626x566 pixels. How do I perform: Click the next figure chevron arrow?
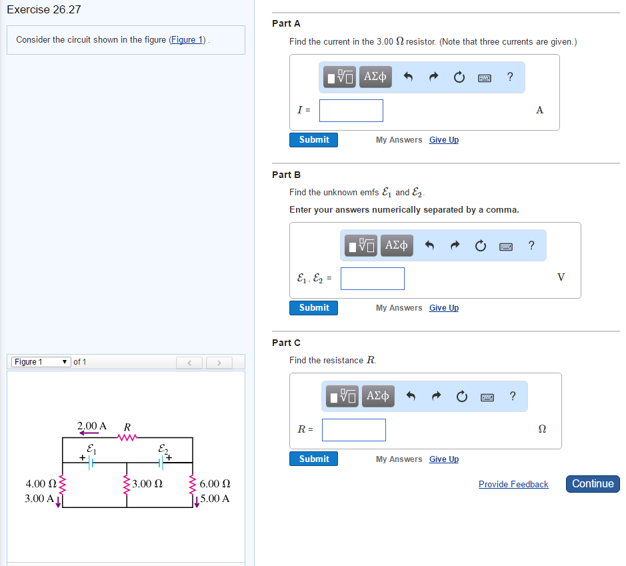tap(219, 362)
